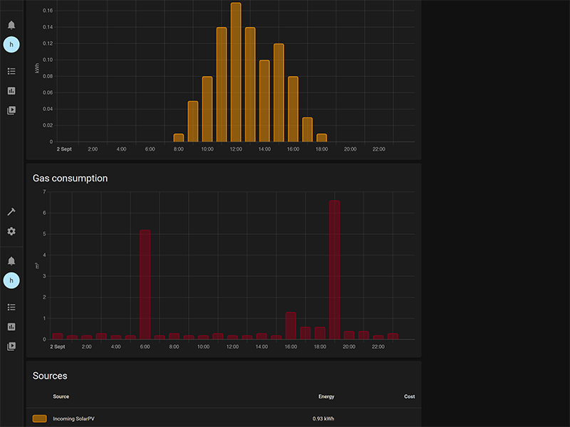The height and width of the screenshot is (427, 570).
Task: Click the Gas consumption card title
Action: point(70,179)
